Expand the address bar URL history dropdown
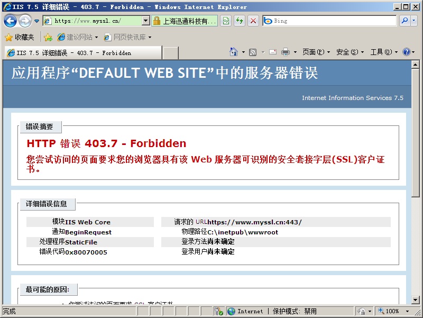The height and width of the screenshot is (318, 423). 146,21
